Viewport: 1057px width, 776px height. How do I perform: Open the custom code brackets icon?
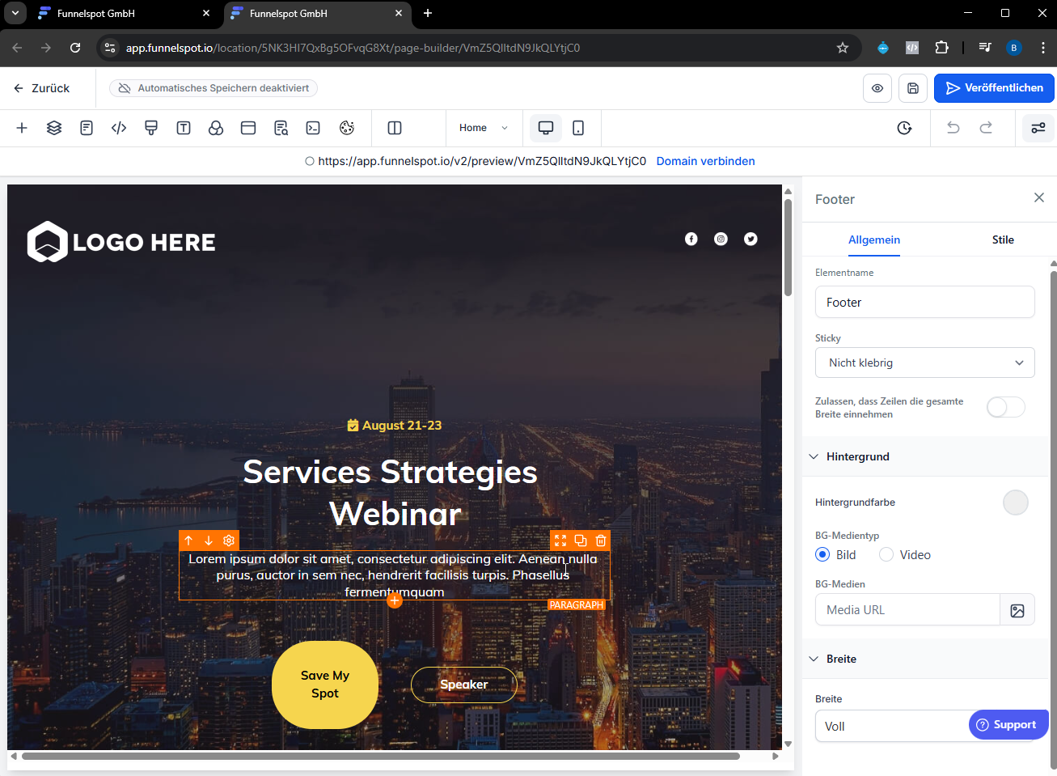click(x=119, y=128)
